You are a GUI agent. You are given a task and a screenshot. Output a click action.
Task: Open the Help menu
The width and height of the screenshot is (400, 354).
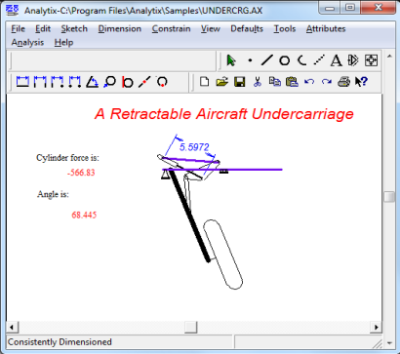click(x=63, y=43)
